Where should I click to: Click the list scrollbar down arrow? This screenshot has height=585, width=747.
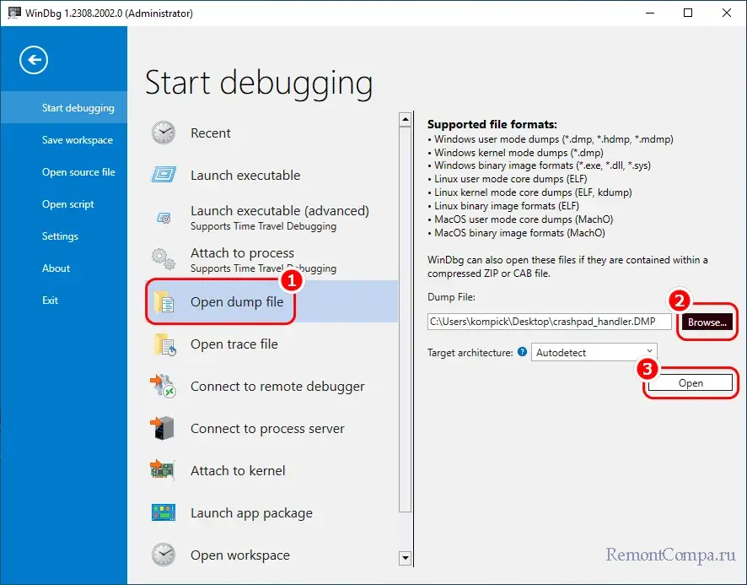(405, 558)
